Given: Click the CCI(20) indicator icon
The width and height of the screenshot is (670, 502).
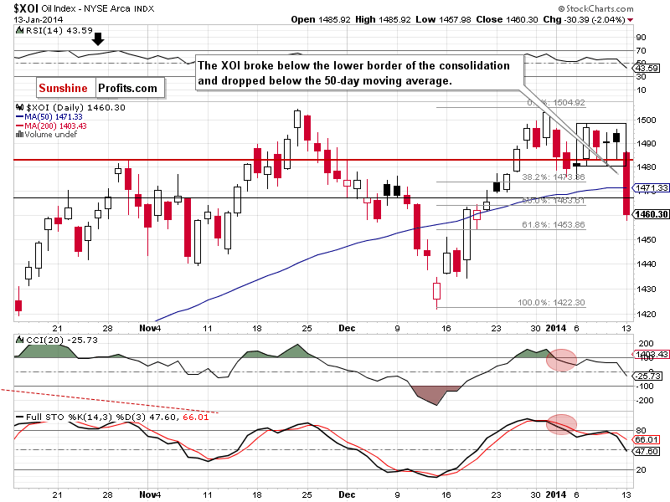Looking at the screenshot, I should pyautogui.click(x=19, y=340).
